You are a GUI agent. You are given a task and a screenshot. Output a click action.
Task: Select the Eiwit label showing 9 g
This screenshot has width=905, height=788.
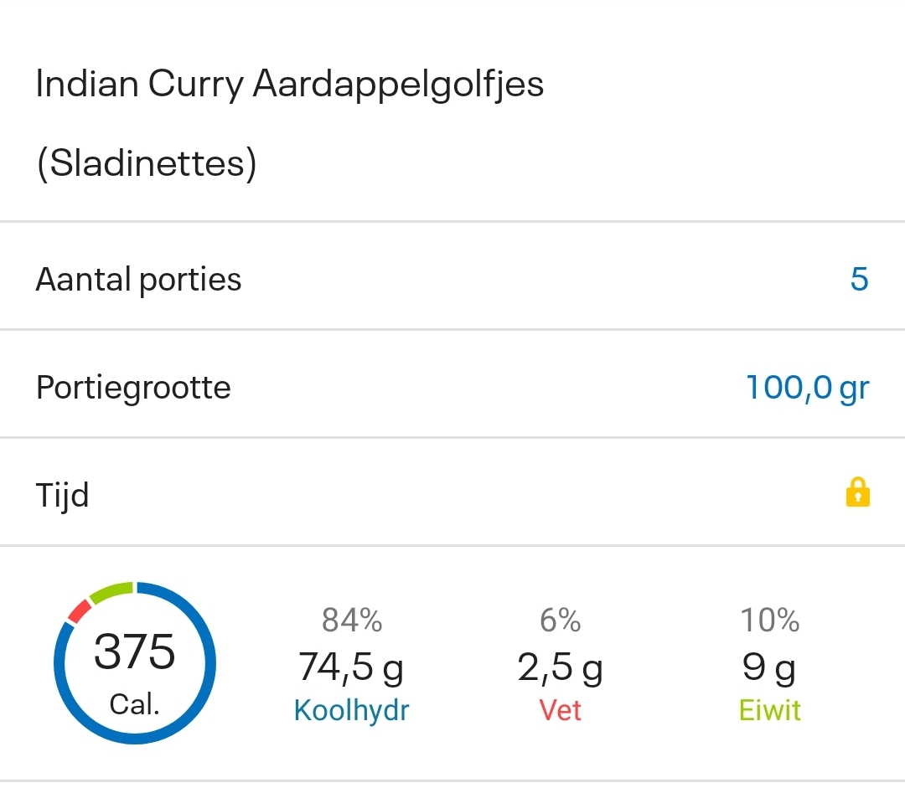[x=769, y=710]
